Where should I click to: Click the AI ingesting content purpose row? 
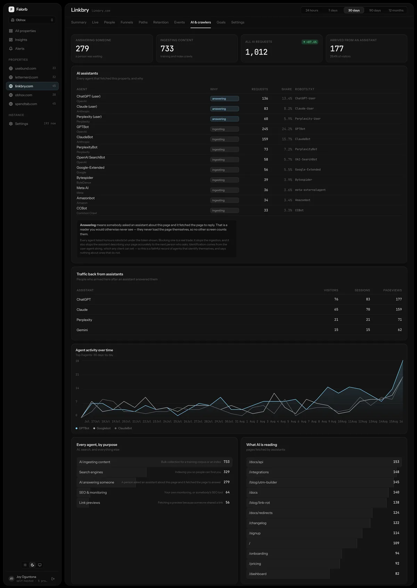[x=154, y=462]
